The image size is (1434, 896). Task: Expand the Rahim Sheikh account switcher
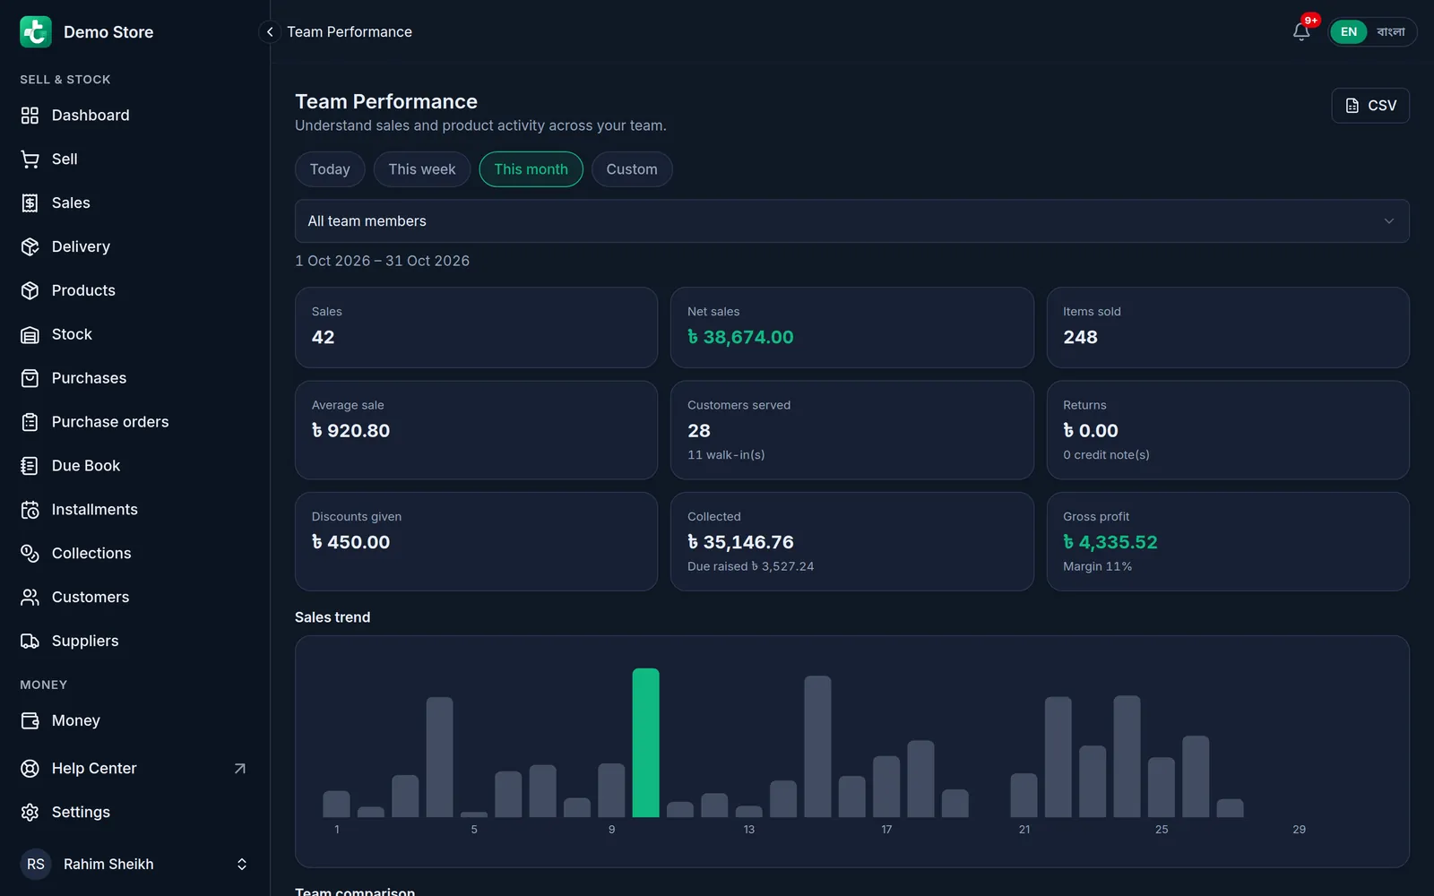click(241, 865)
